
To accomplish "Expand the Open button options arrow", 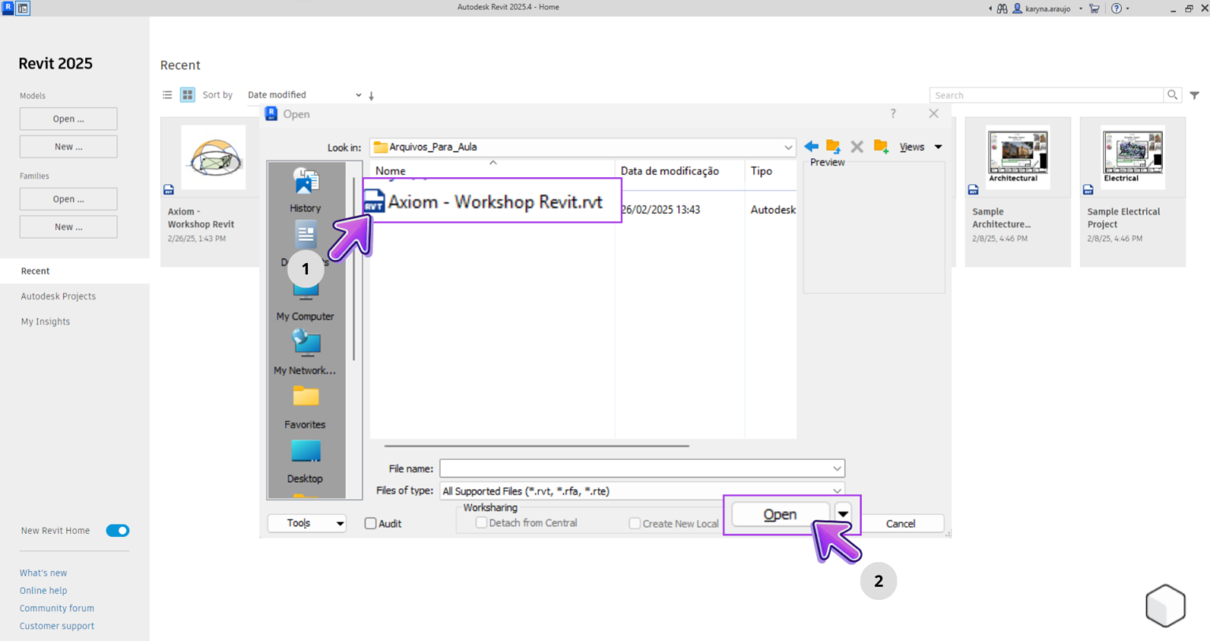I will click(844, 514).
